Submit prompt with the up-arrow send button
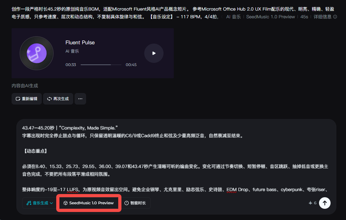 (324, 203)
